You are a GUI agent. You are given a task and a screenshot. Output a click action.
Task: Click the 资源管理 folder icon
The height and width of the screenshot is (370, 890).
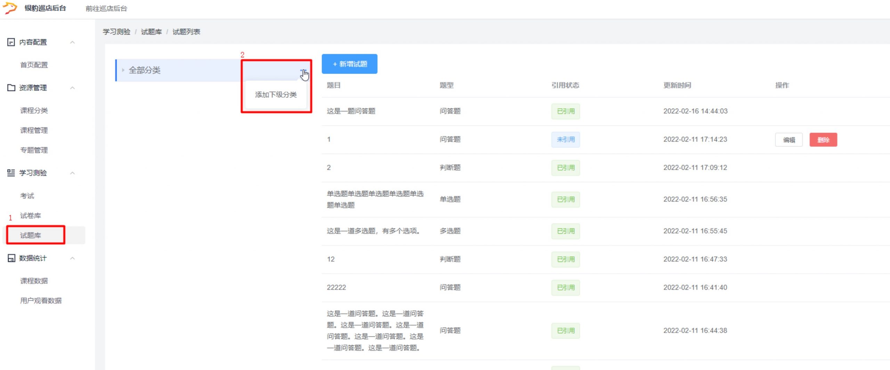click(11, 88)
